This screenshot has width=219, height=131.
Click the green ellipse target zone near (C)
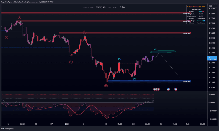pos(163,52)
